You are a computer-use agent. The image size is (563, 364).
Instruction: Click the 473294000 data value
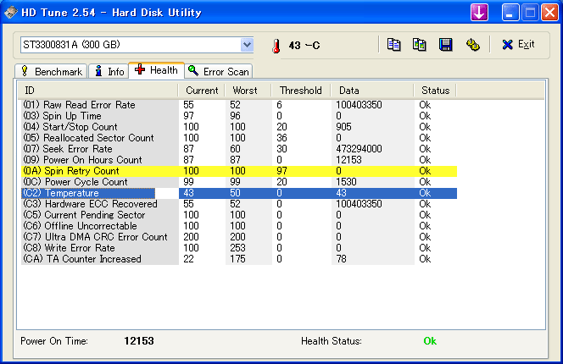coord(359,149)
